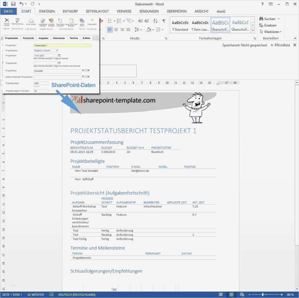Center-align the paragraph text
This screenshot has height=298, width=299.
(x=116, y=30)
